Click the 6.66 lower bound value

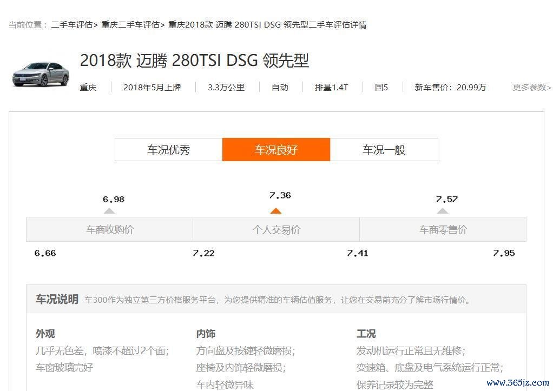pos(45,253)
